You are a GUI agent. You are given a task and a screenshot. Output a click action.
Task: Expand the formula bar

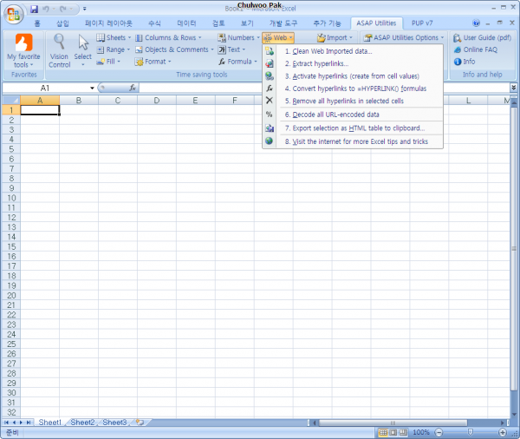point(513,88)
